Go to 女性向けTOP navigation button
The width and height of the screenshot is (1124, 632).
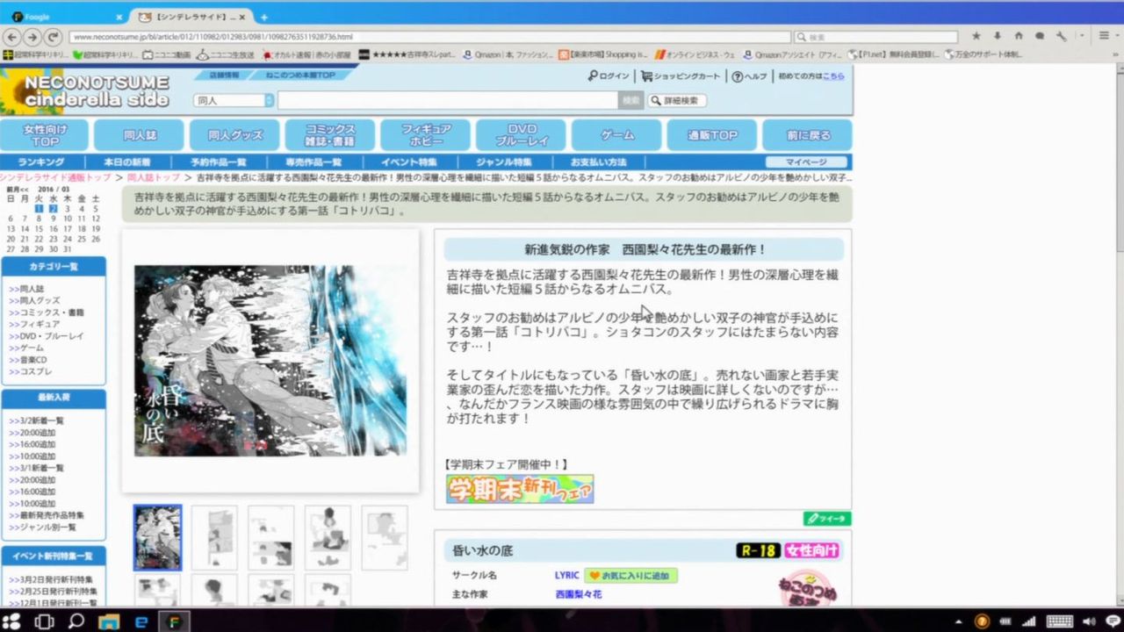coord(45,135)
